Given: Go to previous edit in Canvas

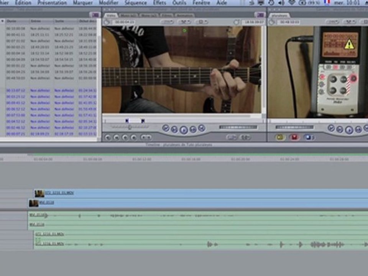Looking at the screenshot, I should [331, 128].
